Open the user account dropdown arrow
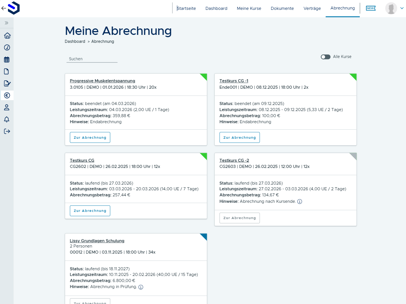Screen dimensions: 406x304 click(402, 8)
